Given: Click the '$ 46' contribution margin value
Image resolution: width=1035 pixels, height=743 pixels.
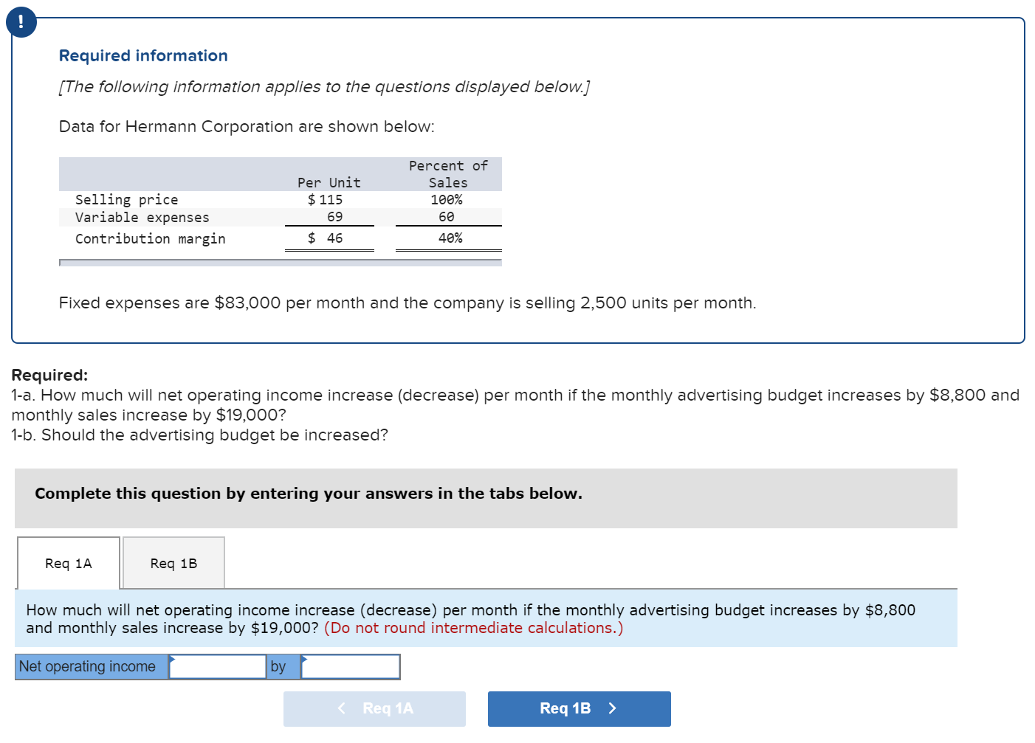Looking at the screenshot, I should pos(326,238).
